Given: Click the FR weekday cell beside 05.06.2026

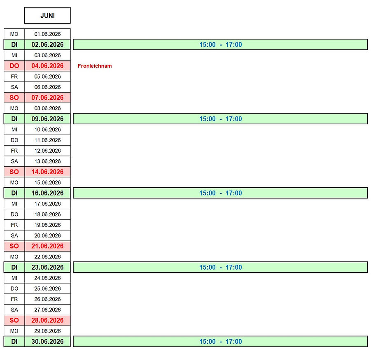Looking at the screenshot, I should tap(14, 77).
